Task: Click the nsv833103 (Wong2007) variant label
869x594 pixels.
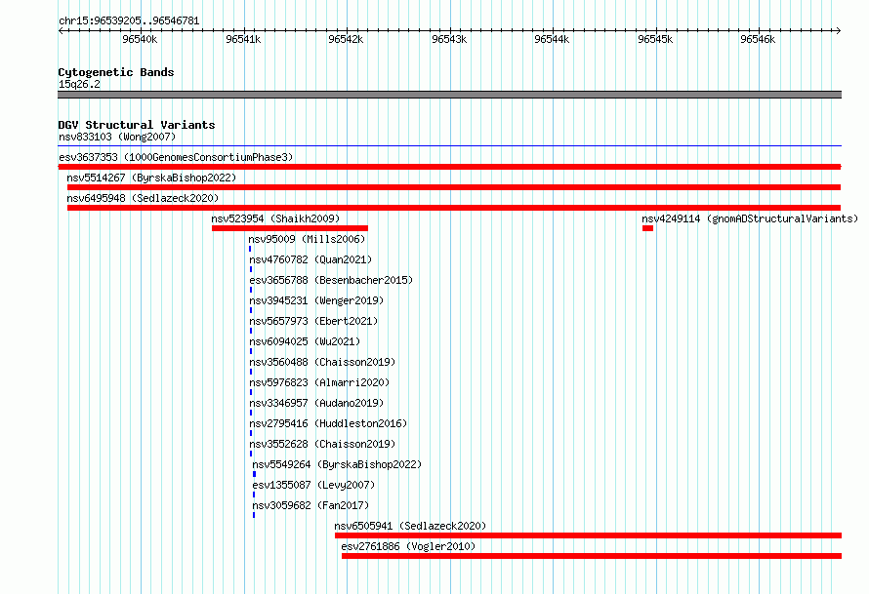Action: (117, 137)
